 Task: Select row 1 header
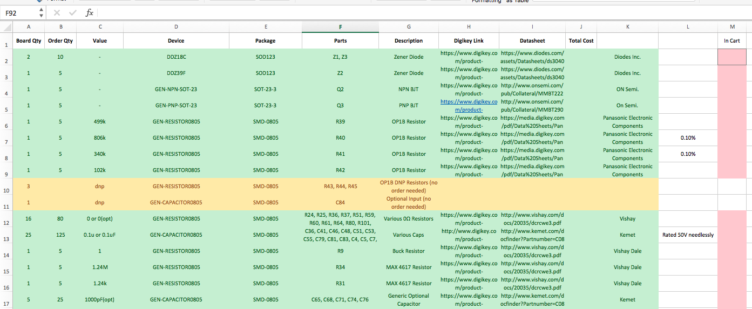6,45
